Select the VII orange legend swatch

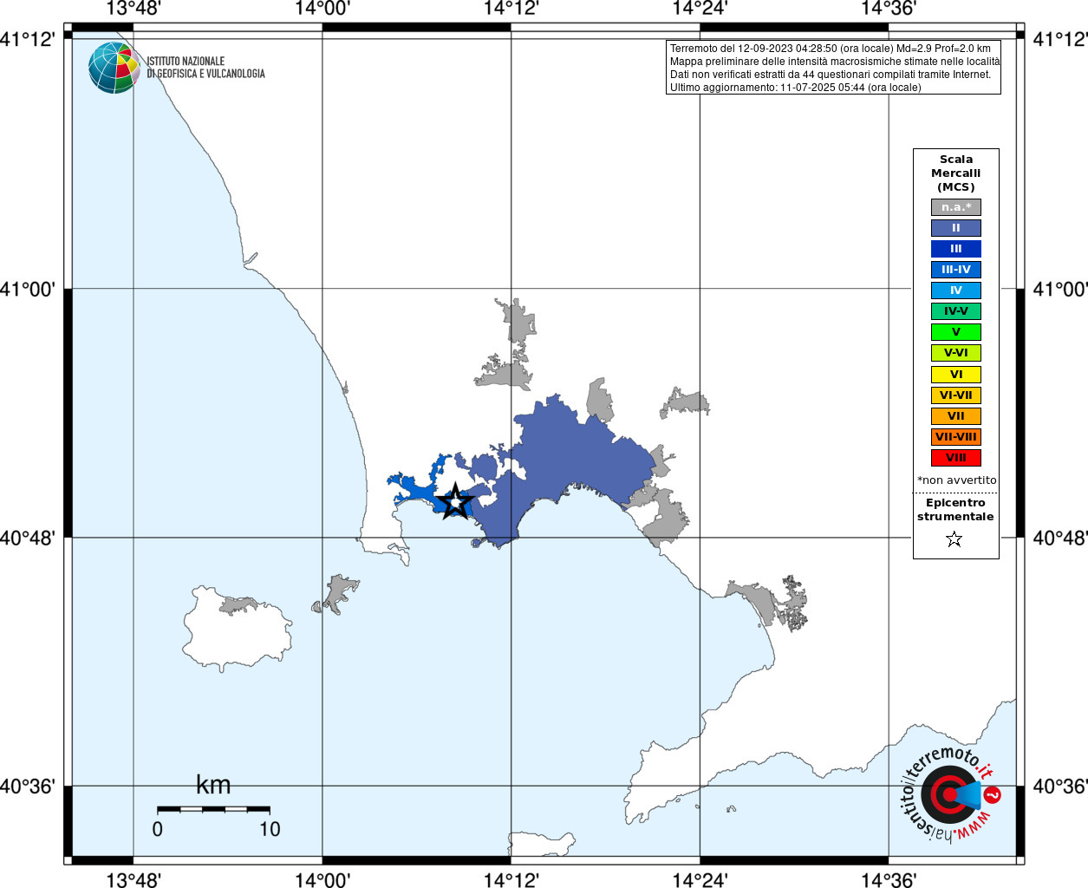956,416
